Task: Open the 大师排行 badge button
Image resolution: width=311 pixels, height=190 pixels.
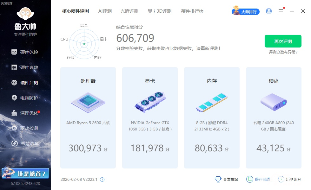Action: [246, 11]
